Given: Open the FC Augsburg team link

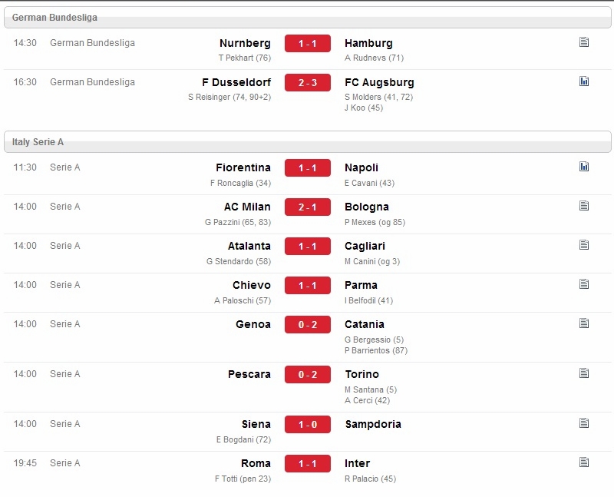Looking at the screenshot, I should click(379, 83).
